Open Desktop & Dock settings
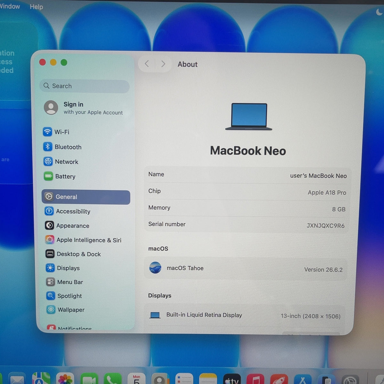The width and height of the screenshot is (384, 384). point(73,254)
